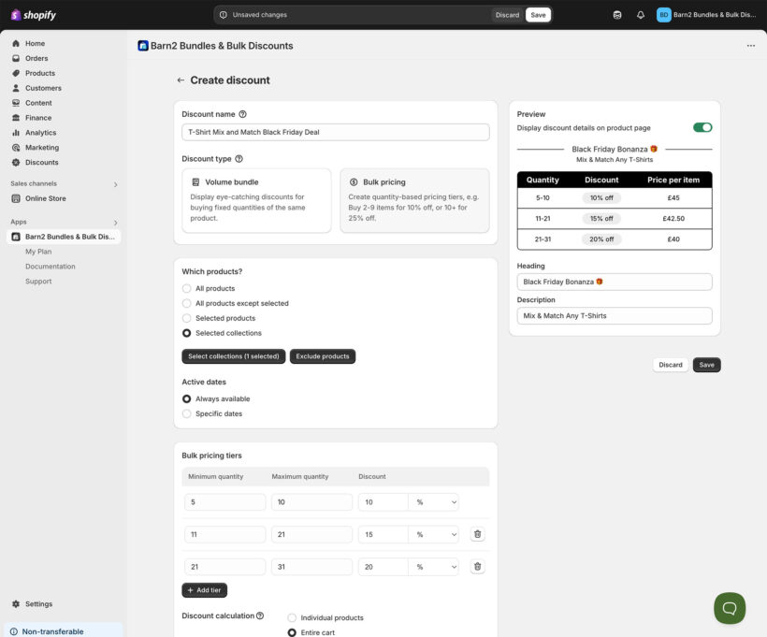Viewport: 767px width, 637px height.
Task: Expand the Sales channels section chevron
Action: pos(116,184)
